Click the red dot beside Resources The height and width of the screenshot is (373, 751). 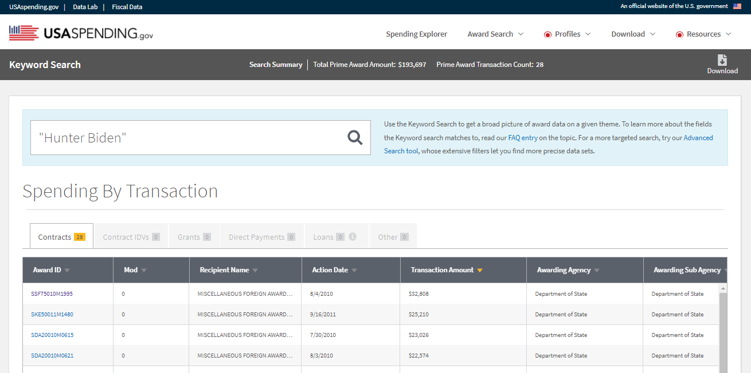point(679,34)
